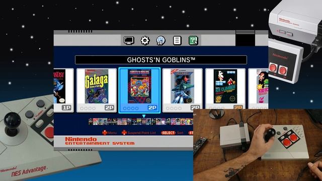This screenshot has height=181, width=322.
Task: Open the Display settings monitor icon
Action: click(129, 40)
